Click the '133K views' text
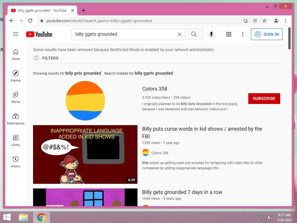The height and width of the screenshot is (223, 297). [x=151, y=143]
